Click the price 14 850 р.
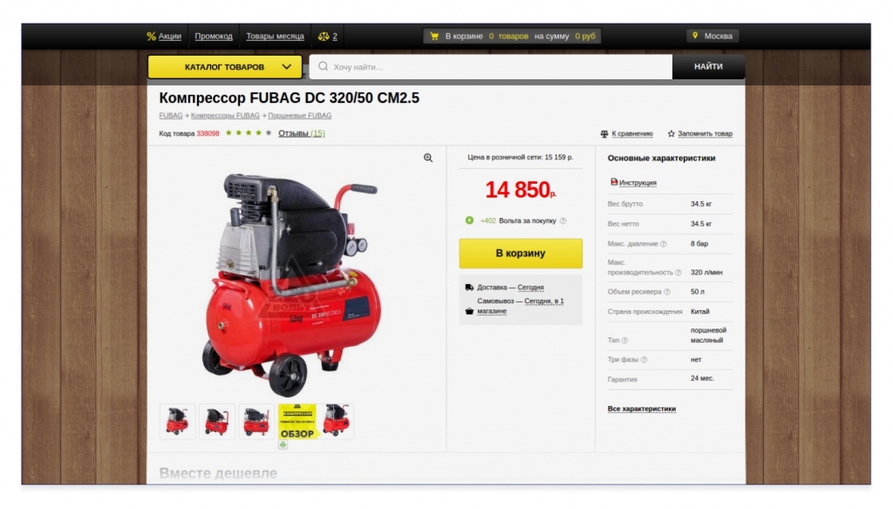893x509 pixels. pos(521,190)
